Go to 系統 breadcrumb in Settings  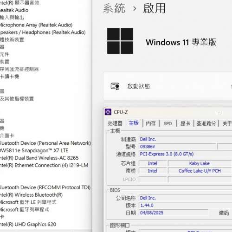coord(114,8)
